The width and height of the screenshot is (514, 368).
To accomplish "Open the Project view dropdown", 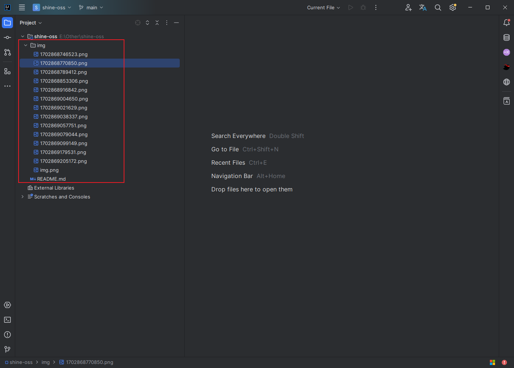I will pos(30,23).
